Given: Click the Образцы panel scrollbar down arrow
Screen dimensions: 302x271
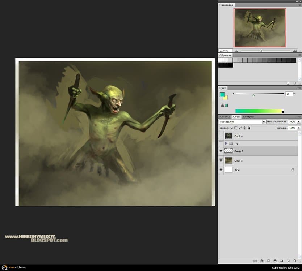Looking at the screenshot, I should click(299, 79).
